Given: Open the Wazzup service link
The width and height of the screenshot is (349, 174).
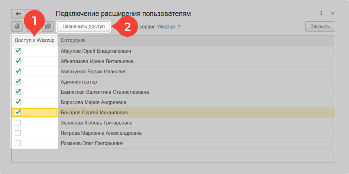Looking at the screenshot, I should pos(166,26).
